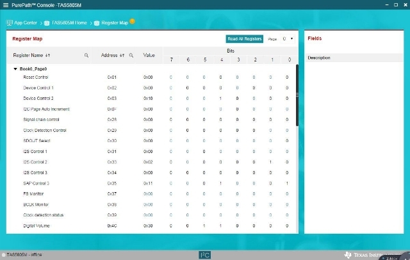The width and height of the screenshot is (410, 260).
Task: Select the I2S Control 3 register
Action: (x=35, y=173)
